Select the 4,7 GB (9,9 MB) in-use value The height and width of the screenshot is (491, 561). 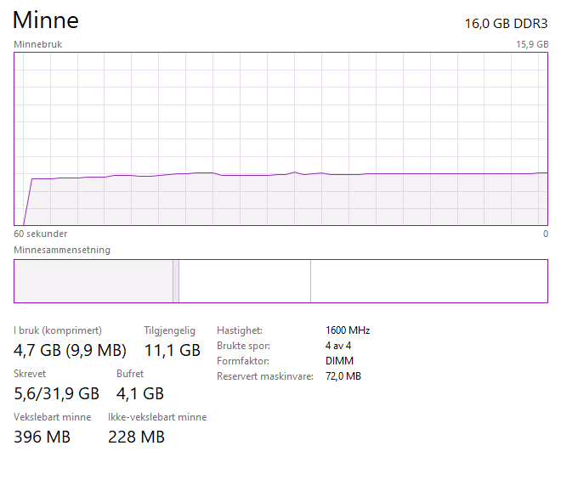pyautogui.click(x=71, y=350)
